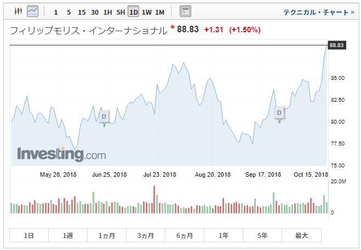Click the 77.50 axis value
This screenshot has height=250, width=361.
coord(338,144)
